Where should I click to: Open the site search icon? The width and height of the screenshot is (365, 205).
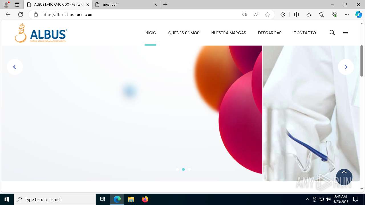point(332,33)
